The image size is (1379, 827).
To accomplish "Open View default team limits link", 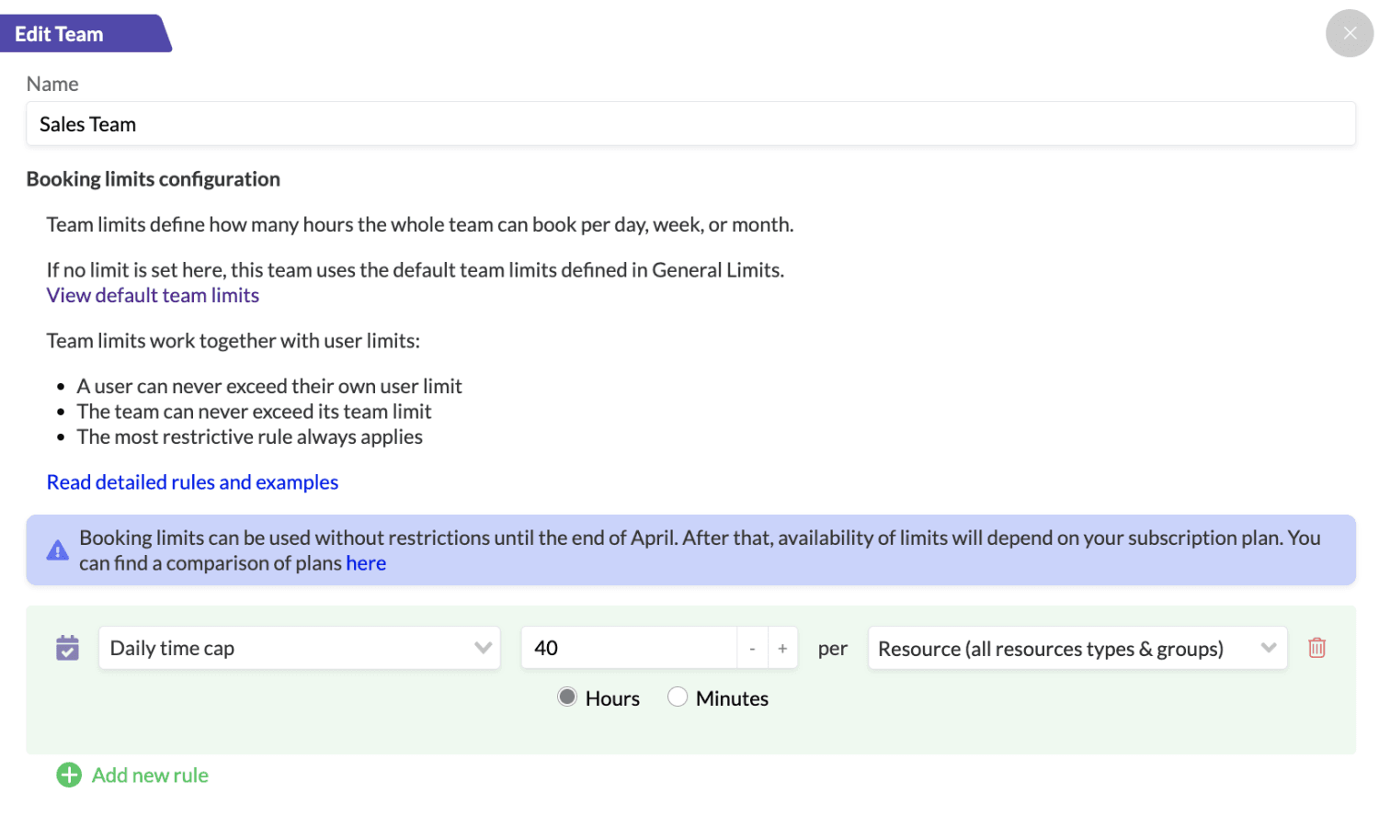I will 153,295.
